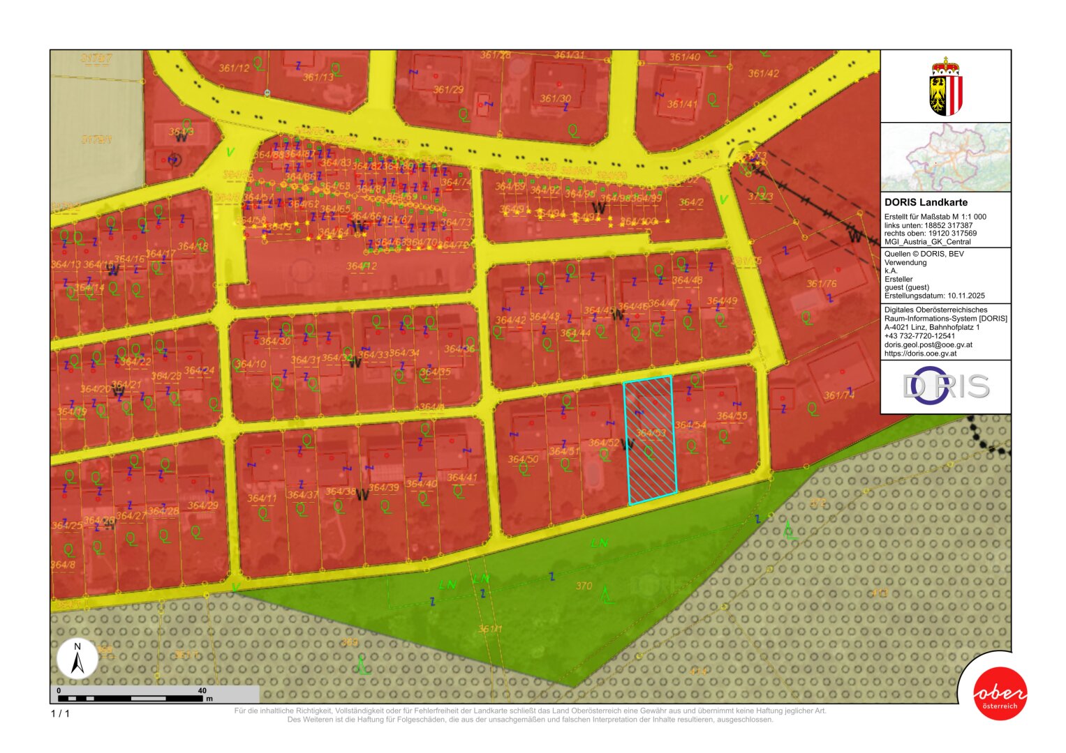Click the green symbol beside parcel 370
The width and height of the screenshot is (1066, 753).
(x=607, y=594)
